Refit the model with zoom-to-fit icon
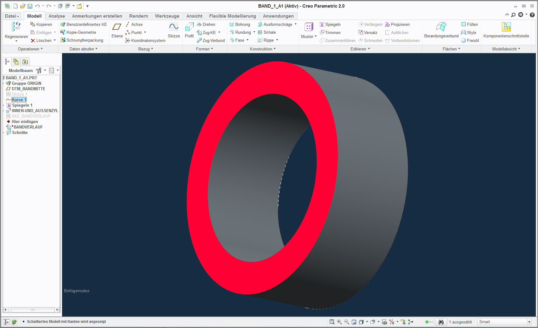The image size is (538, 328). click(332, 322)
